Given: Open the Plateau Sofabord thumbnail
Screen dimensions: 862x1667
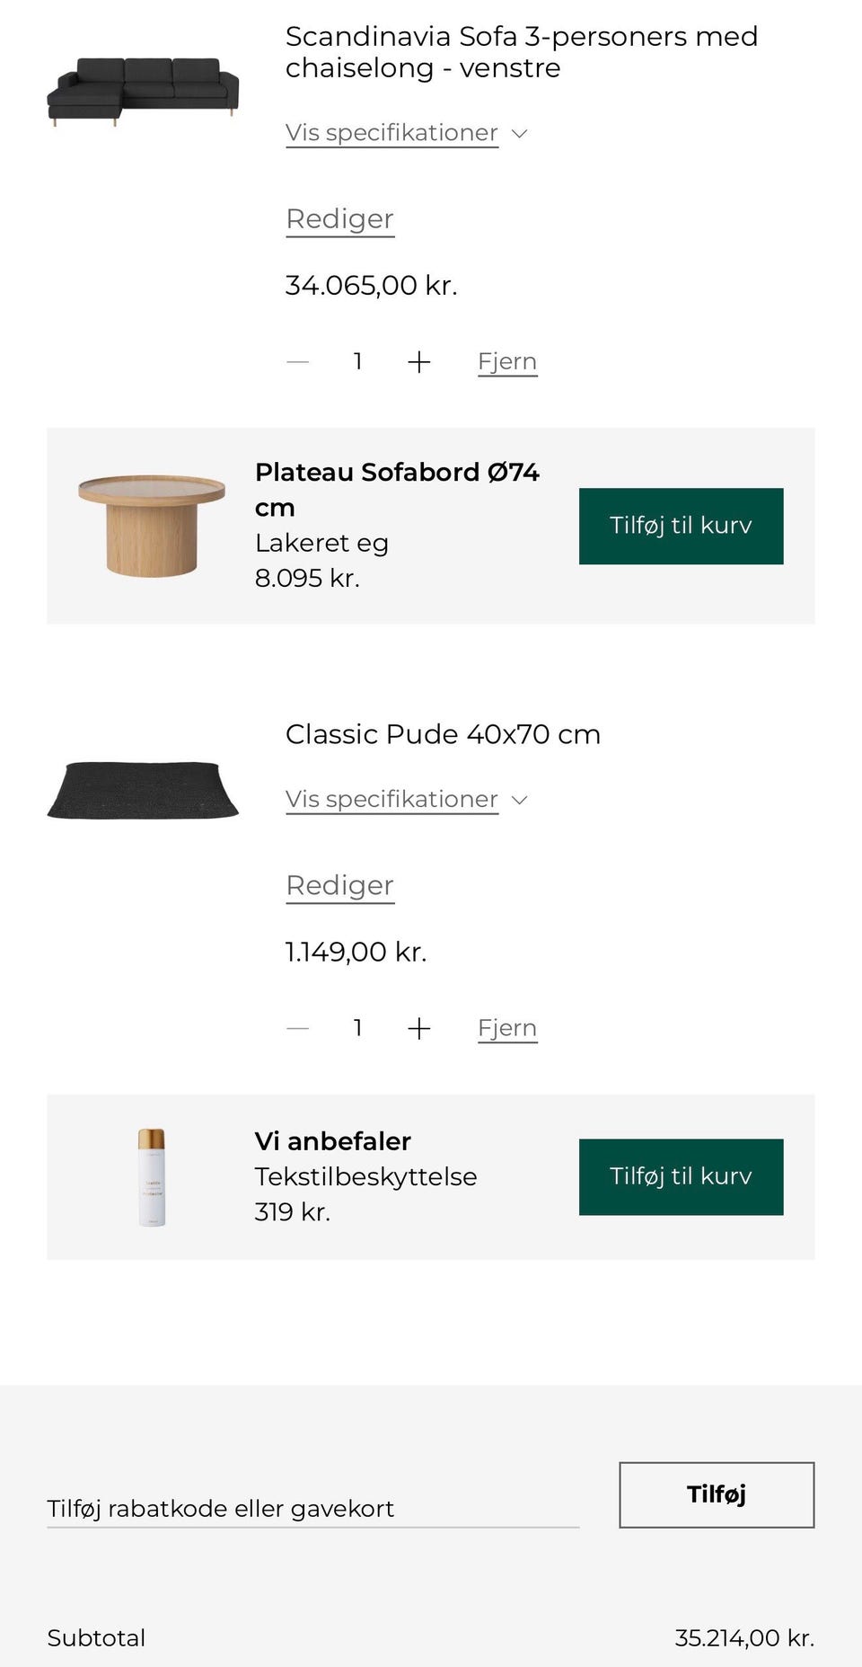Looking at the screenshot, I should tap(148, 521).
